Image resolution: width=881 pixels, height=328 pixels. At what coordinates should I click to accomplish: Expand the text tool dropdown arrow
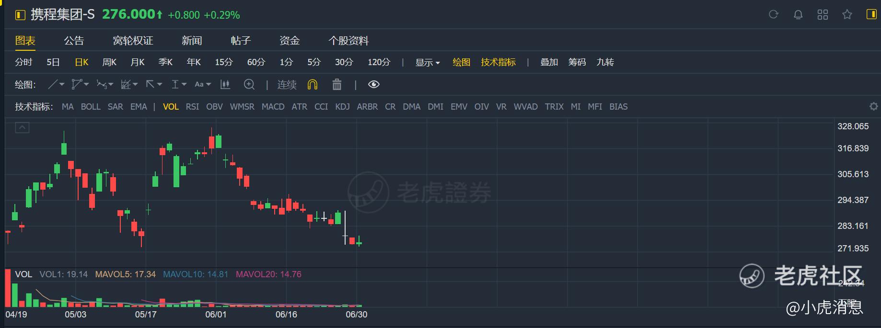[209, 85]
